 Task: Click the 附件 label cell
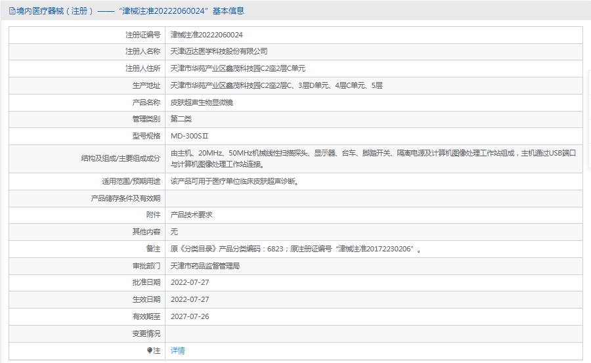(87, 215)
